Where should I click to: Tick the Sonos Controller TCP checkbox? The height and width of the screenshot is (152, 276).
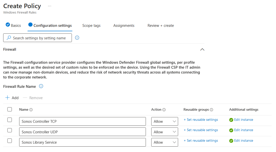point(10,120)
